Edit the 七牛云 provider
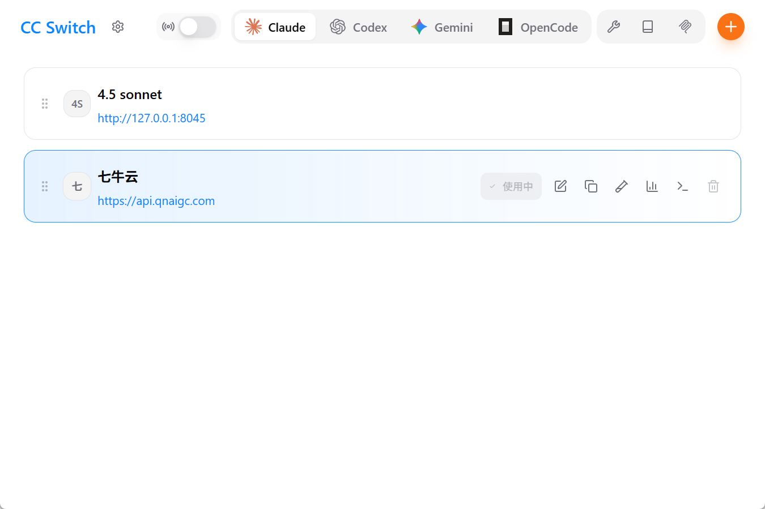The width and height of the screenshot is (765, 509). click(560, 186)
